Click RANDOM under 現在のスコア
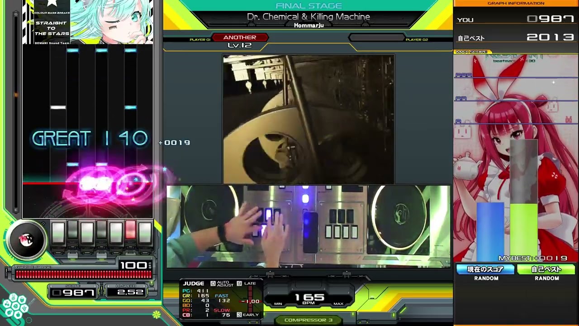Image resolution: width=579 pixels, height=326 pixels. [x=486, y=278]
